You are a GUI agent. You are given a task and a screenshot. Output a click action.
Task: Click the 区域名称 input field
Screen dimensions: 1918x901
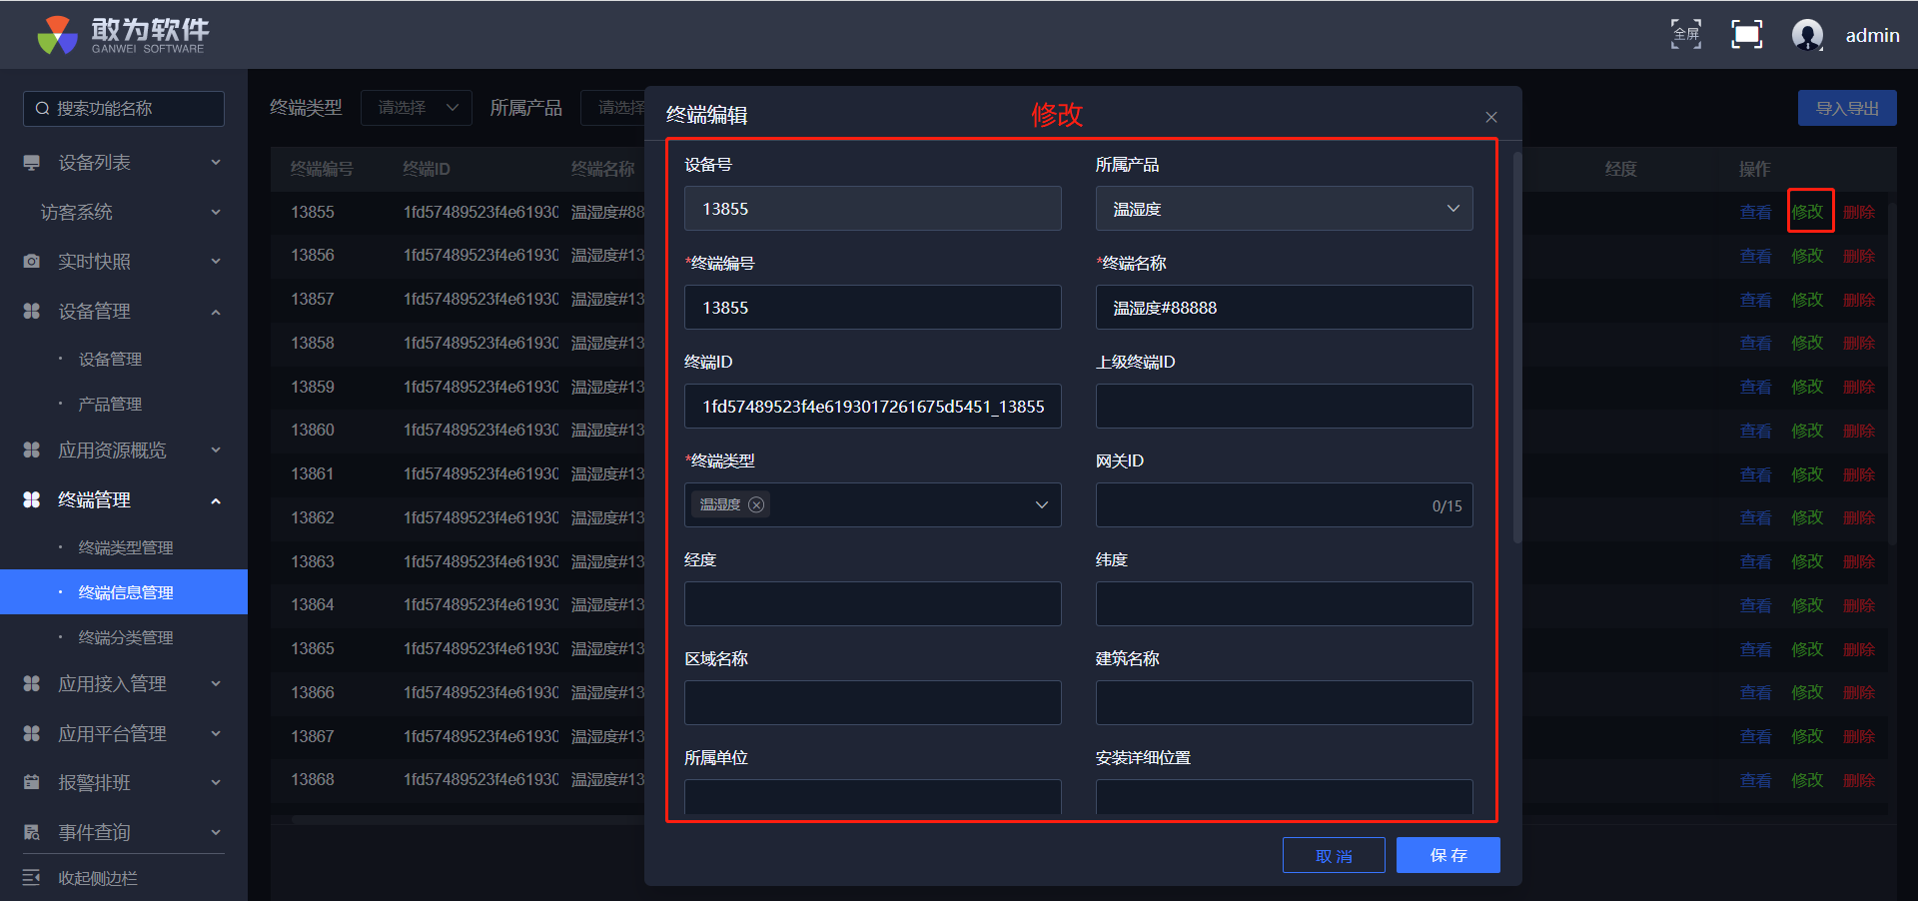[872, 703]
